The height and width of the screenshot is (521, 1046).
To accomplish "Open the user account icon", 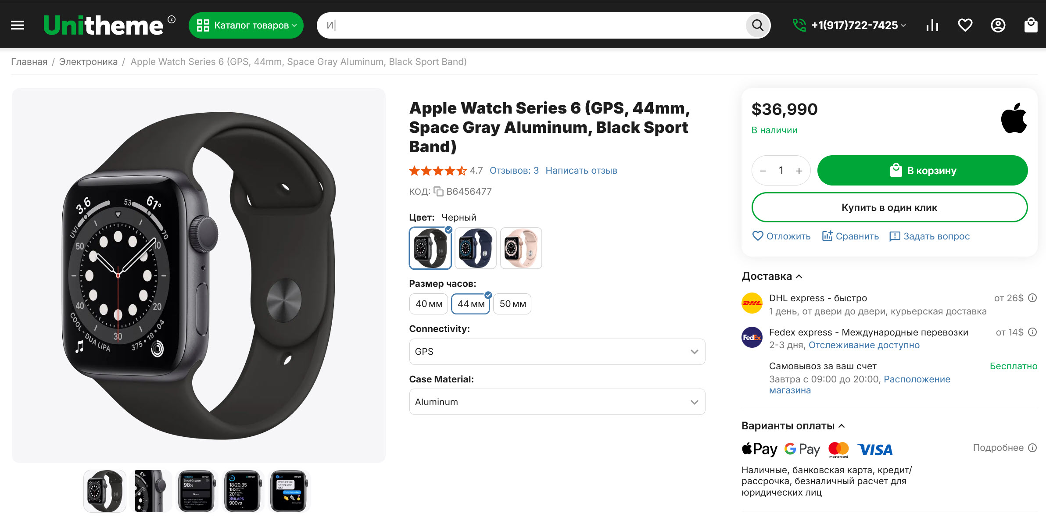I will (998, 25).
